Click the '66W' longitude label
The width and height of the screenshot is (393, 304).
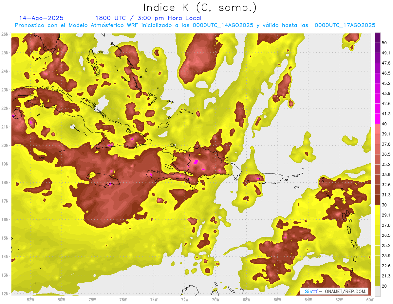tap(277, 300)
